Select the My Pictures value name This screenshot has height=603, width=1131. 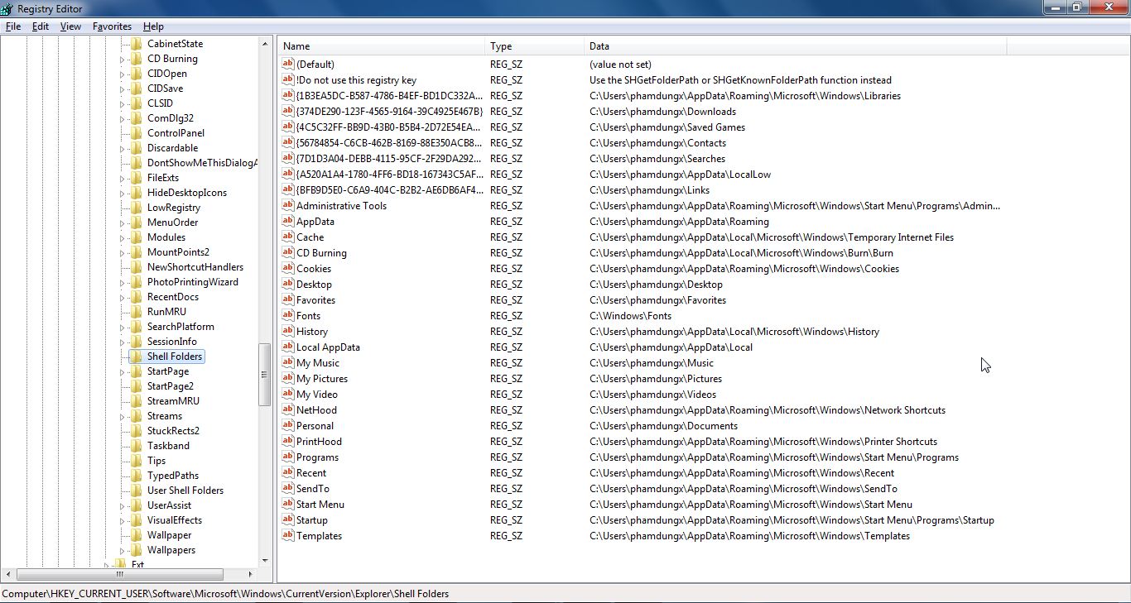(322, 379)
